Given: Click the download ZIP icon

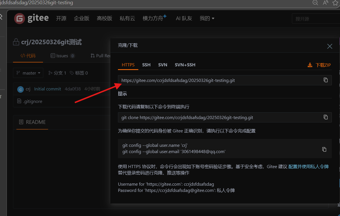Looking at the screenshot, I should click(x=310, y=65).
